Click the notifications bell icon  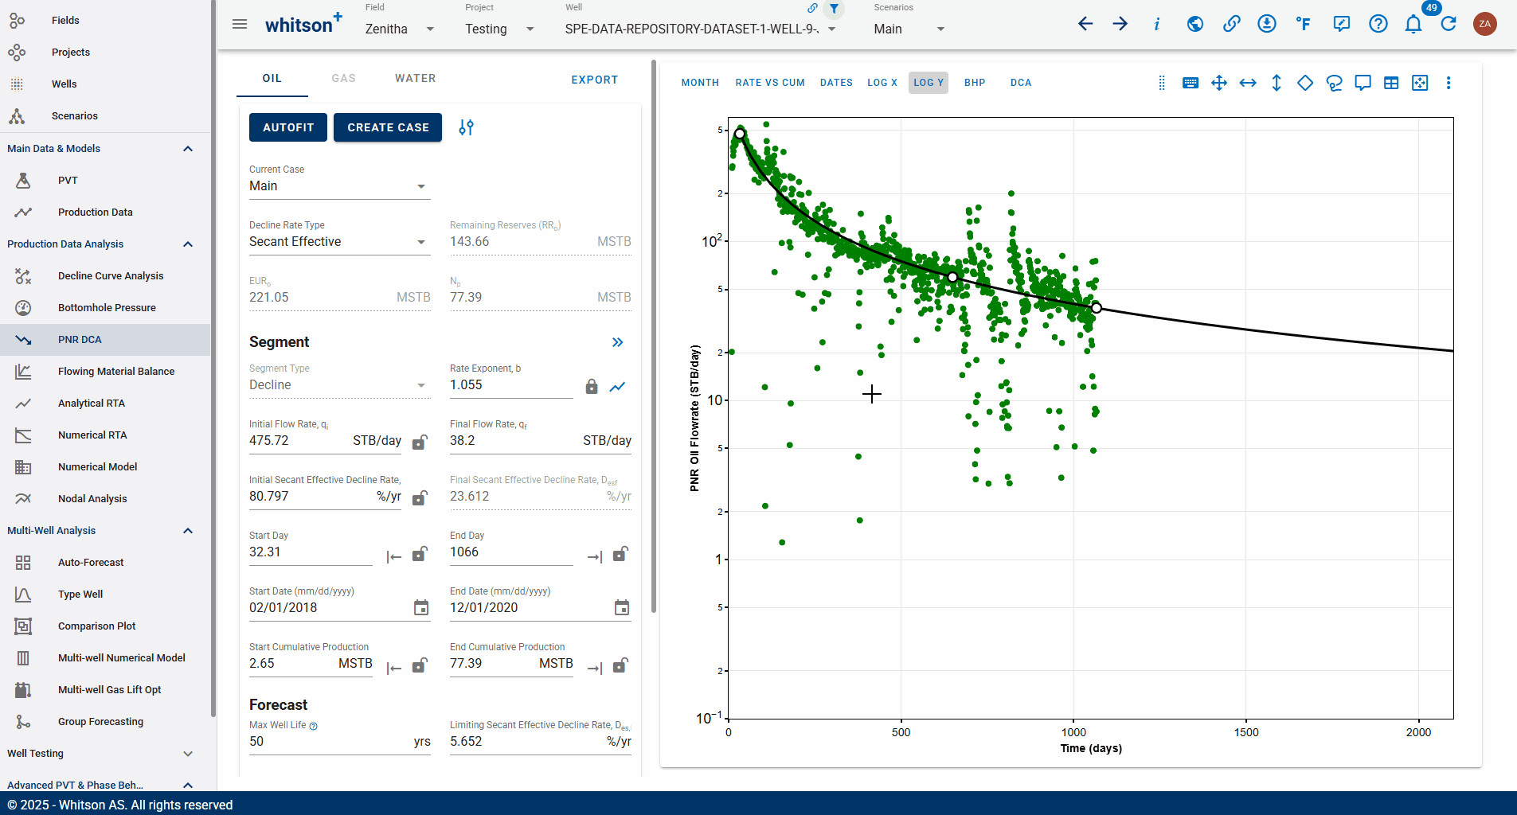point(1413,24)
